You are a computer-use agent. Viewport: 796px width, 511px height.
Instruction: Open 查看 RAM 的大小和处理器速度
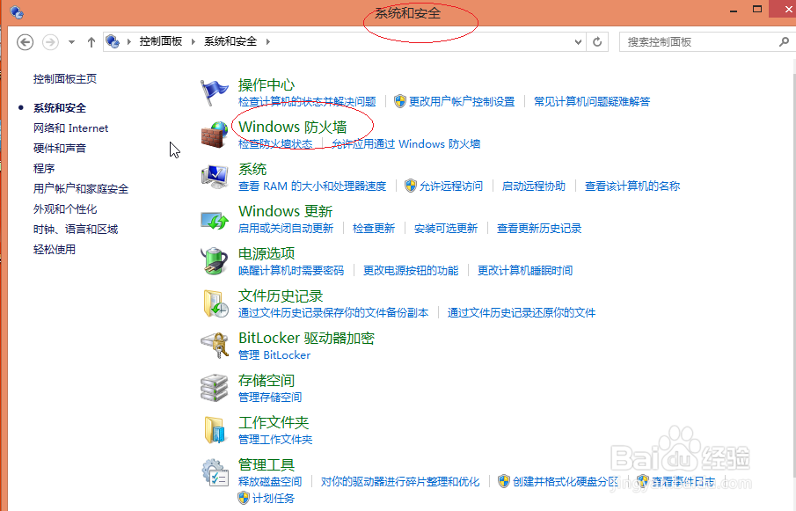point(312,186)
